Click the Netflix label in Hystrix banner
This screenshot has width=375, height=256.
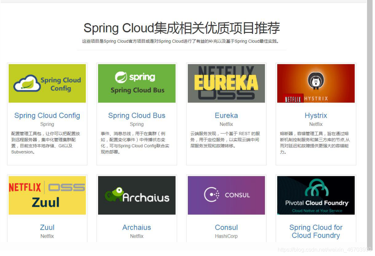pos(293,99)
